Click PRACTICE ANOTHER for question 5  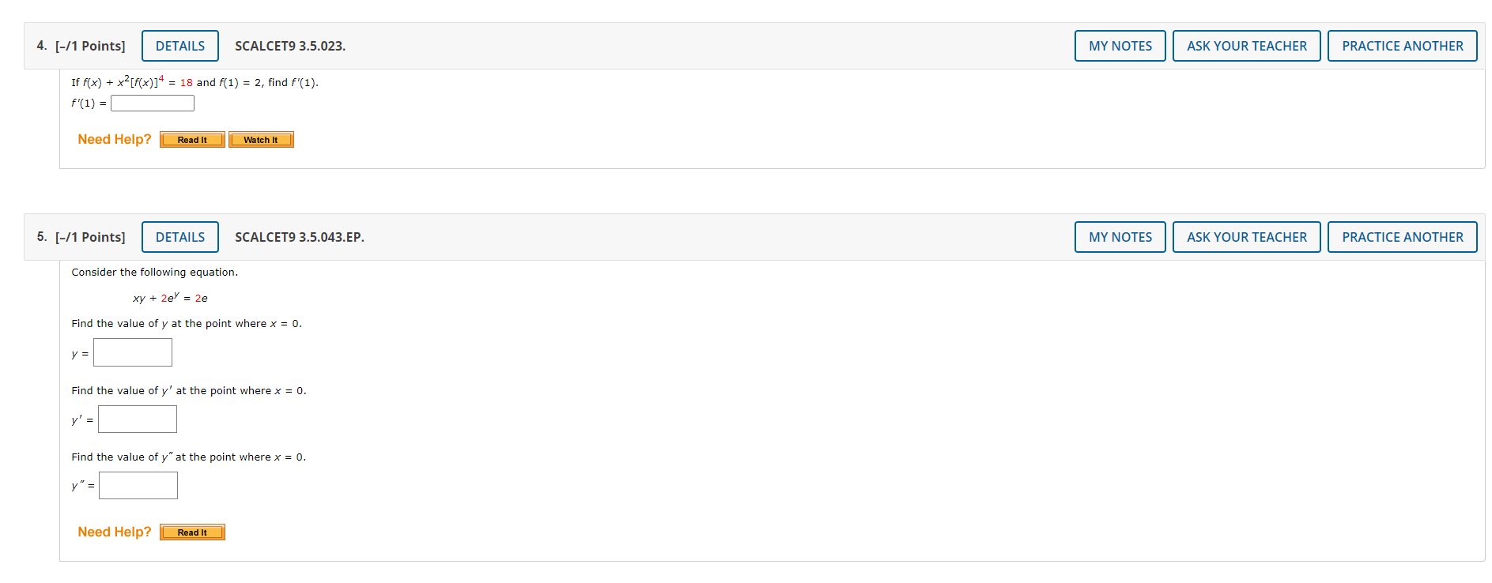1401,236
